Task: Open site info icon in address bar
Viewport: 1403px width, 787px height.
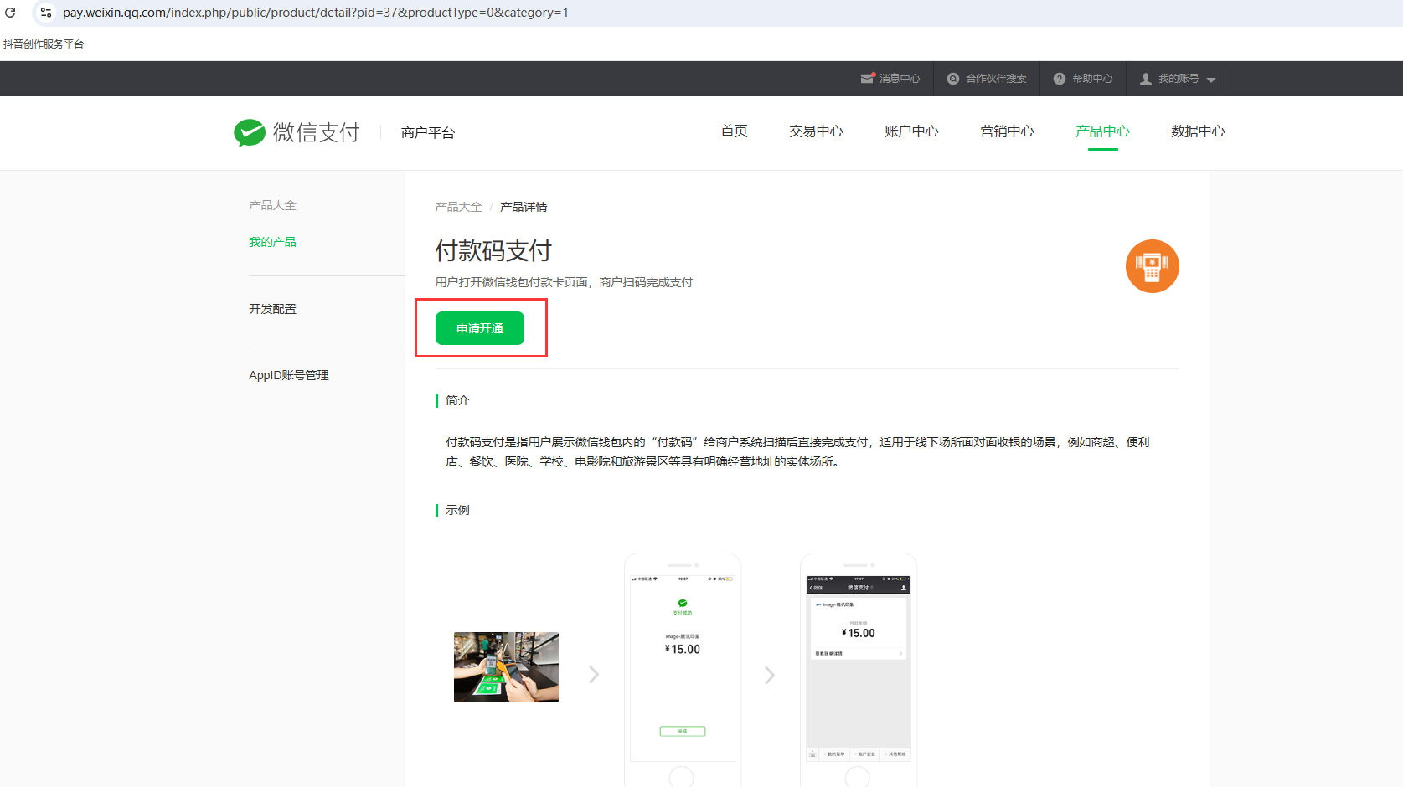Action: [46, 13]
